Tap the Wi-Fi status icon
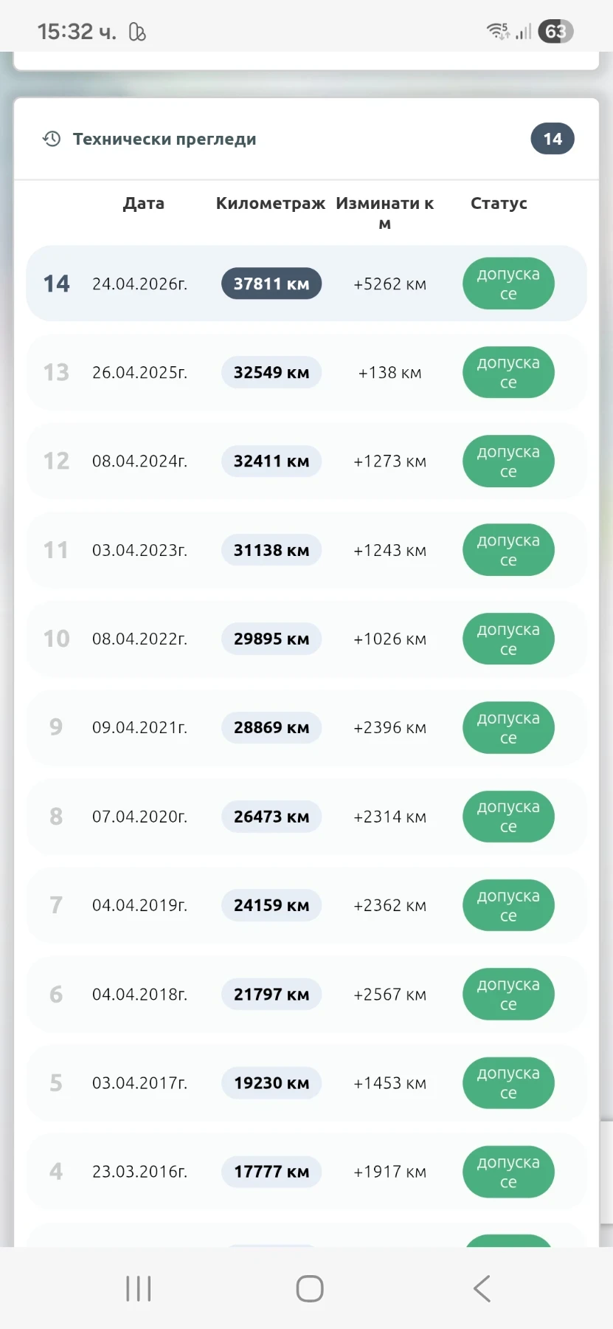Image resolution: width=613 pixels, height=1329 pixels. pos(498,31)
